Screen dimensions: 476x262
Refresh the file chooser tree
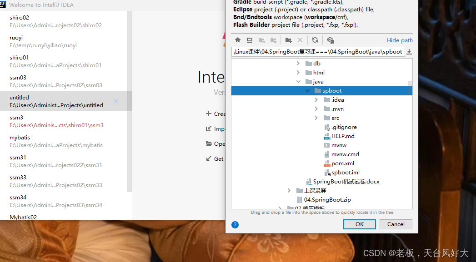click(315, 40)
